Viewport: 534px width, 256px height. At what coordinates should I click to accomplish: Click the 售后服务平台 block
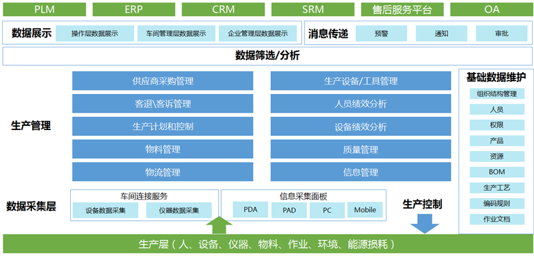click(403, 9)
